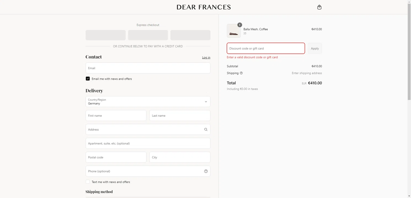This screenshot has height=198, width=411.
Task: Click the middle express checkout button
Action: [x=148, y=35]
